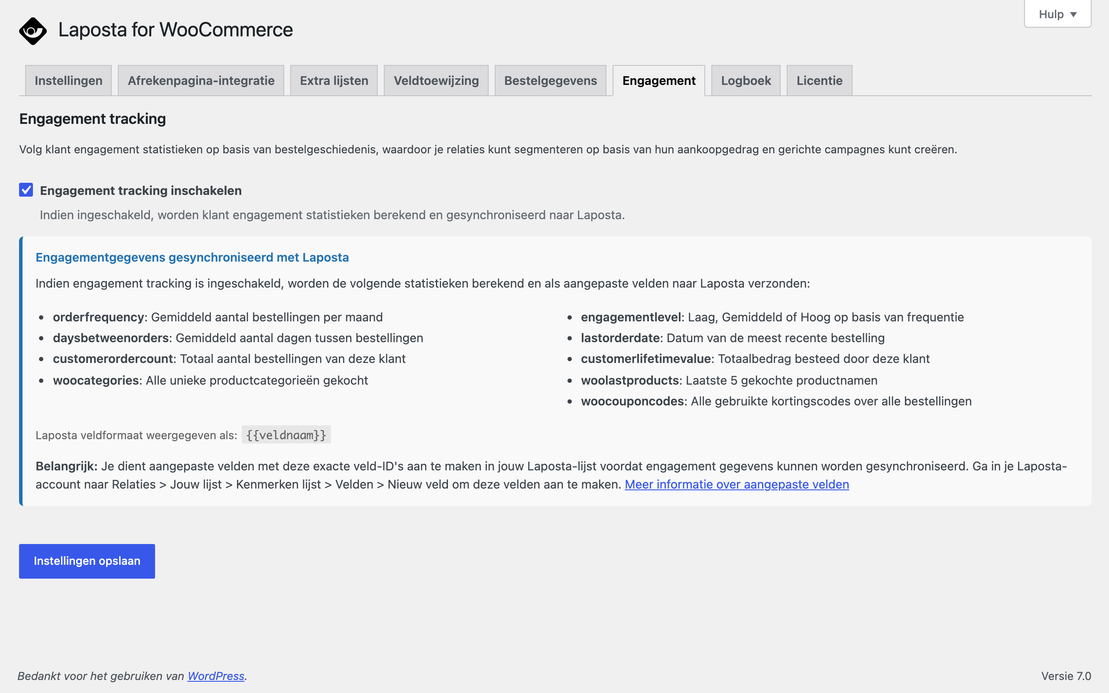The height and width of the screenshot is (693, 1109).
Task: Click Instellingen opslaan button
Action: pos(87,561)
